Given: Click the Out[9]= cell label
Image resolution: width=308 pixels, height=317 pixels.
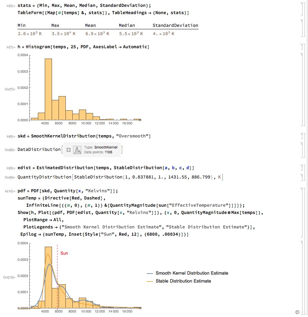Looking at the screenshot, I should point(10,177).
